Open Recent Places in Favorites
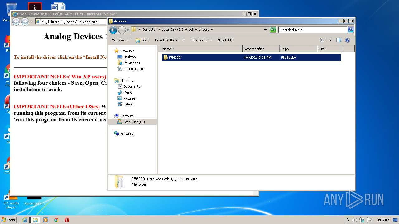 [134, 69]
